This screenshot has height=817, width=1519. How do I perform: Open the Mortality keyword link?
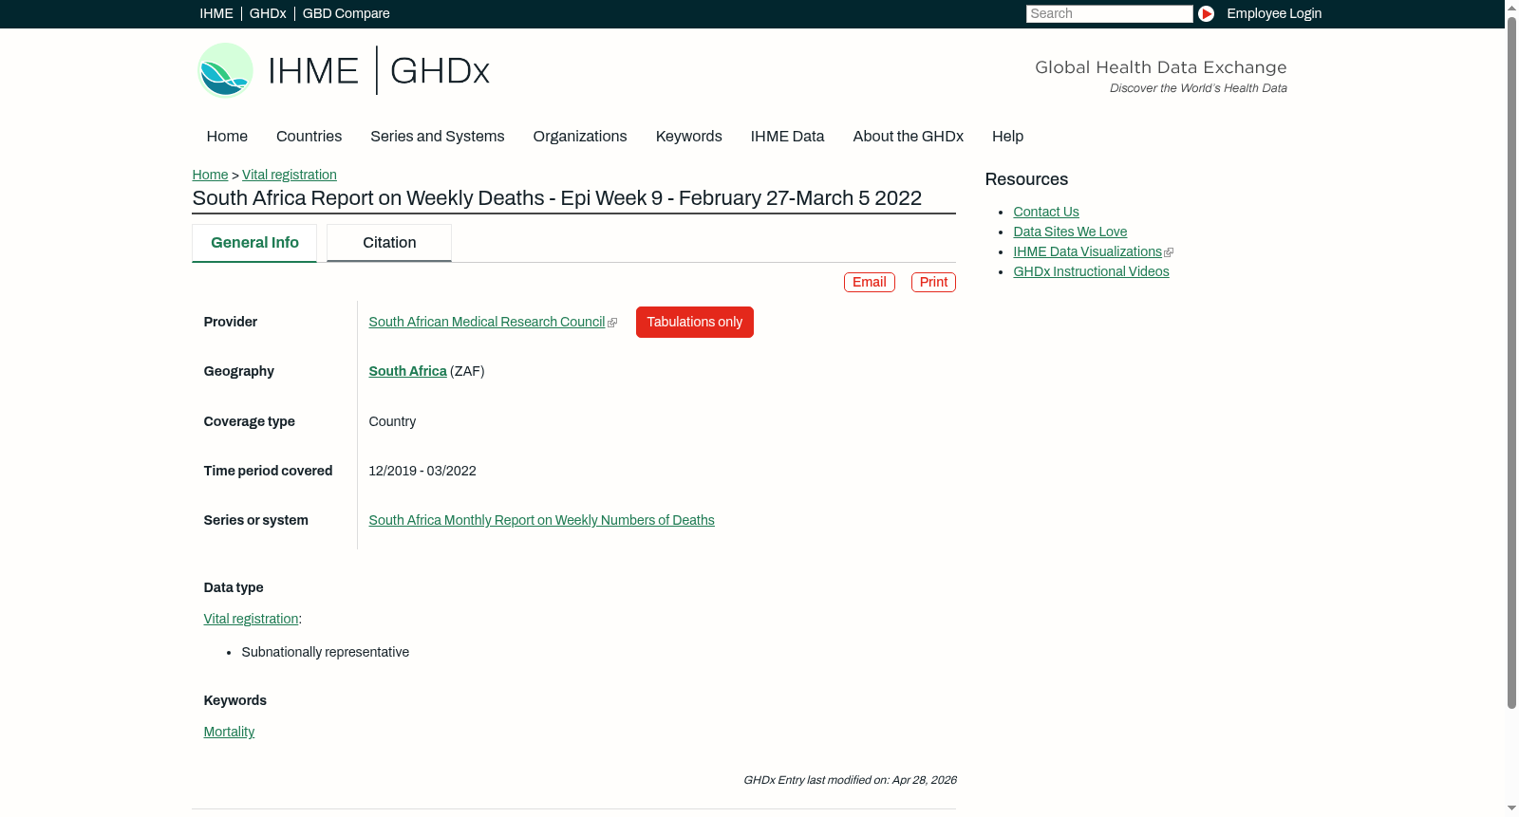(229, 732)
